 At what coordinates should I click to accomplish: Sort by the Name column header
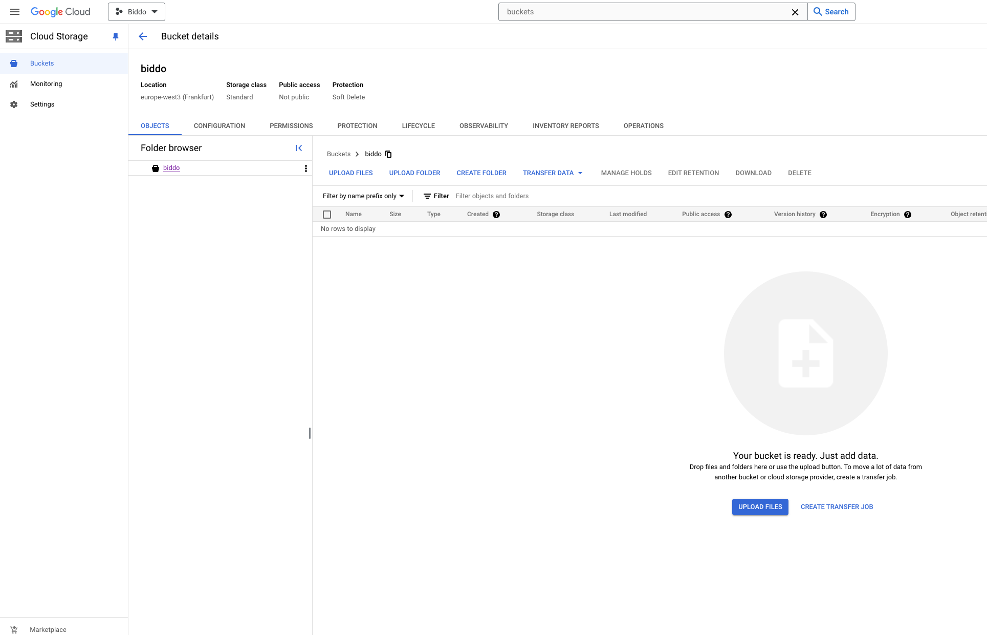[x=354, y=214]
